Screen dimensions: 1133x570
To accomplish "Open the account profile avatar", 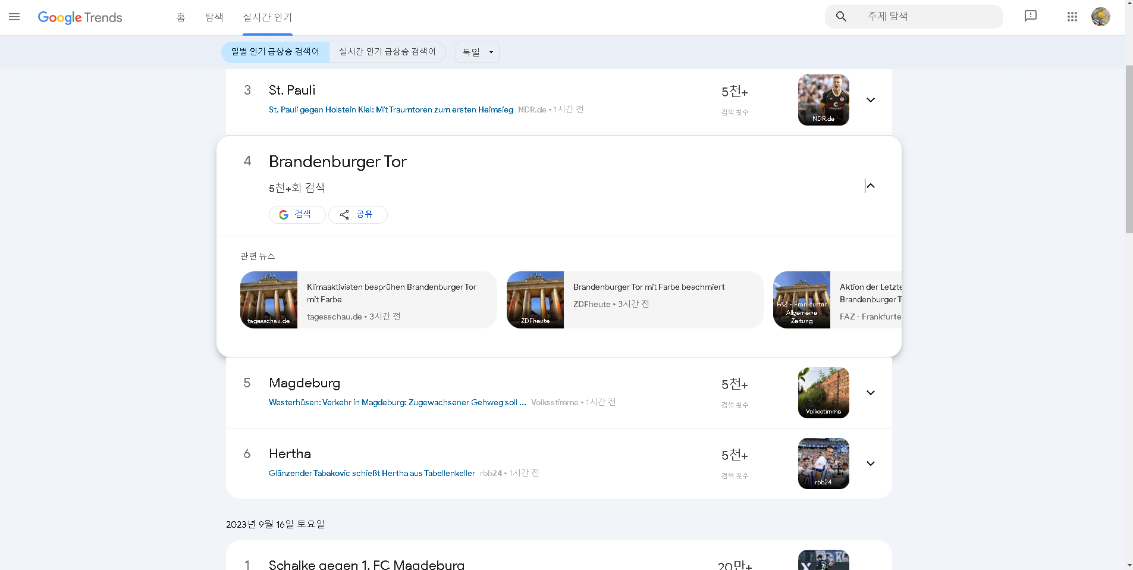I will click(1101, 17).
